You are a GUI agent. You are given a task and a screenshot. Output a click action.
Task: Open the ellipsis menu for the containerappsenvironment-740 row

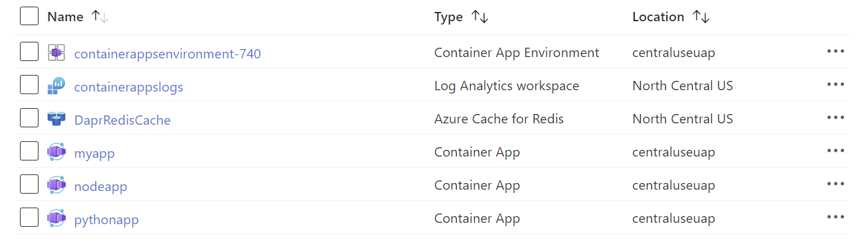click(x=835, y=52)
